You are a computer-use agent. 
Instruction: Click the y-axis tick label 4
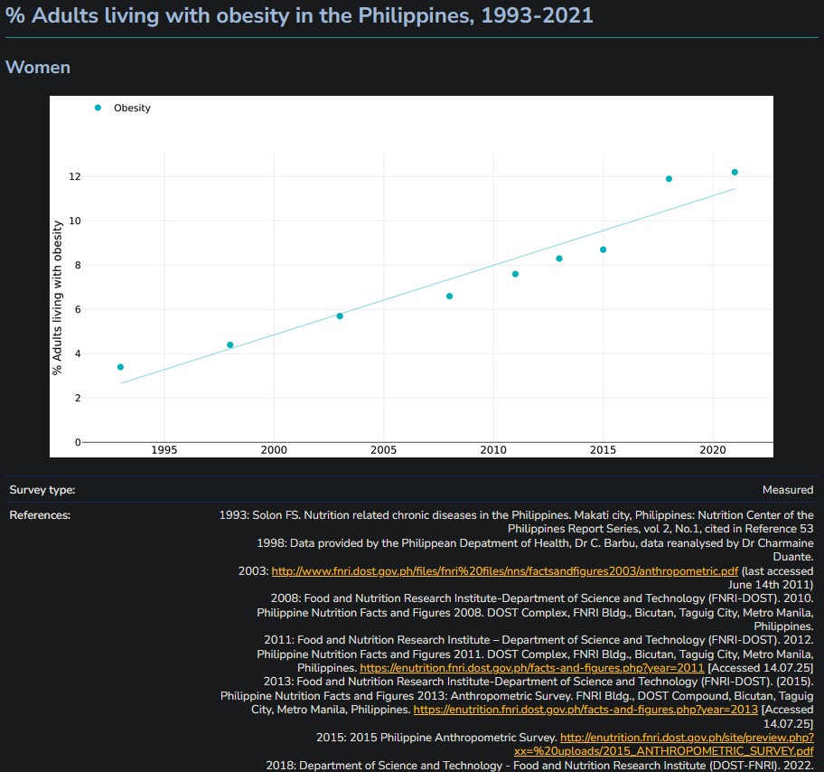coord(78,354)
